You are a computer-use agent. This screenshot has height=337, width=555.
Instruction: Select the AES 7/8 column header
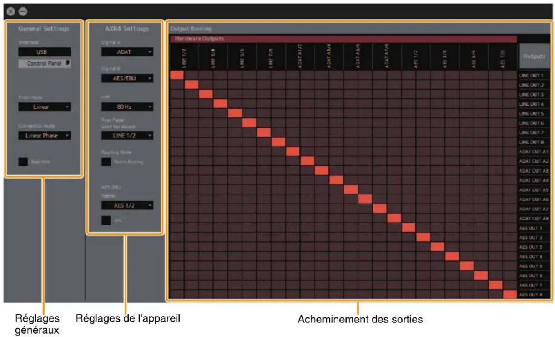point(503,56)
